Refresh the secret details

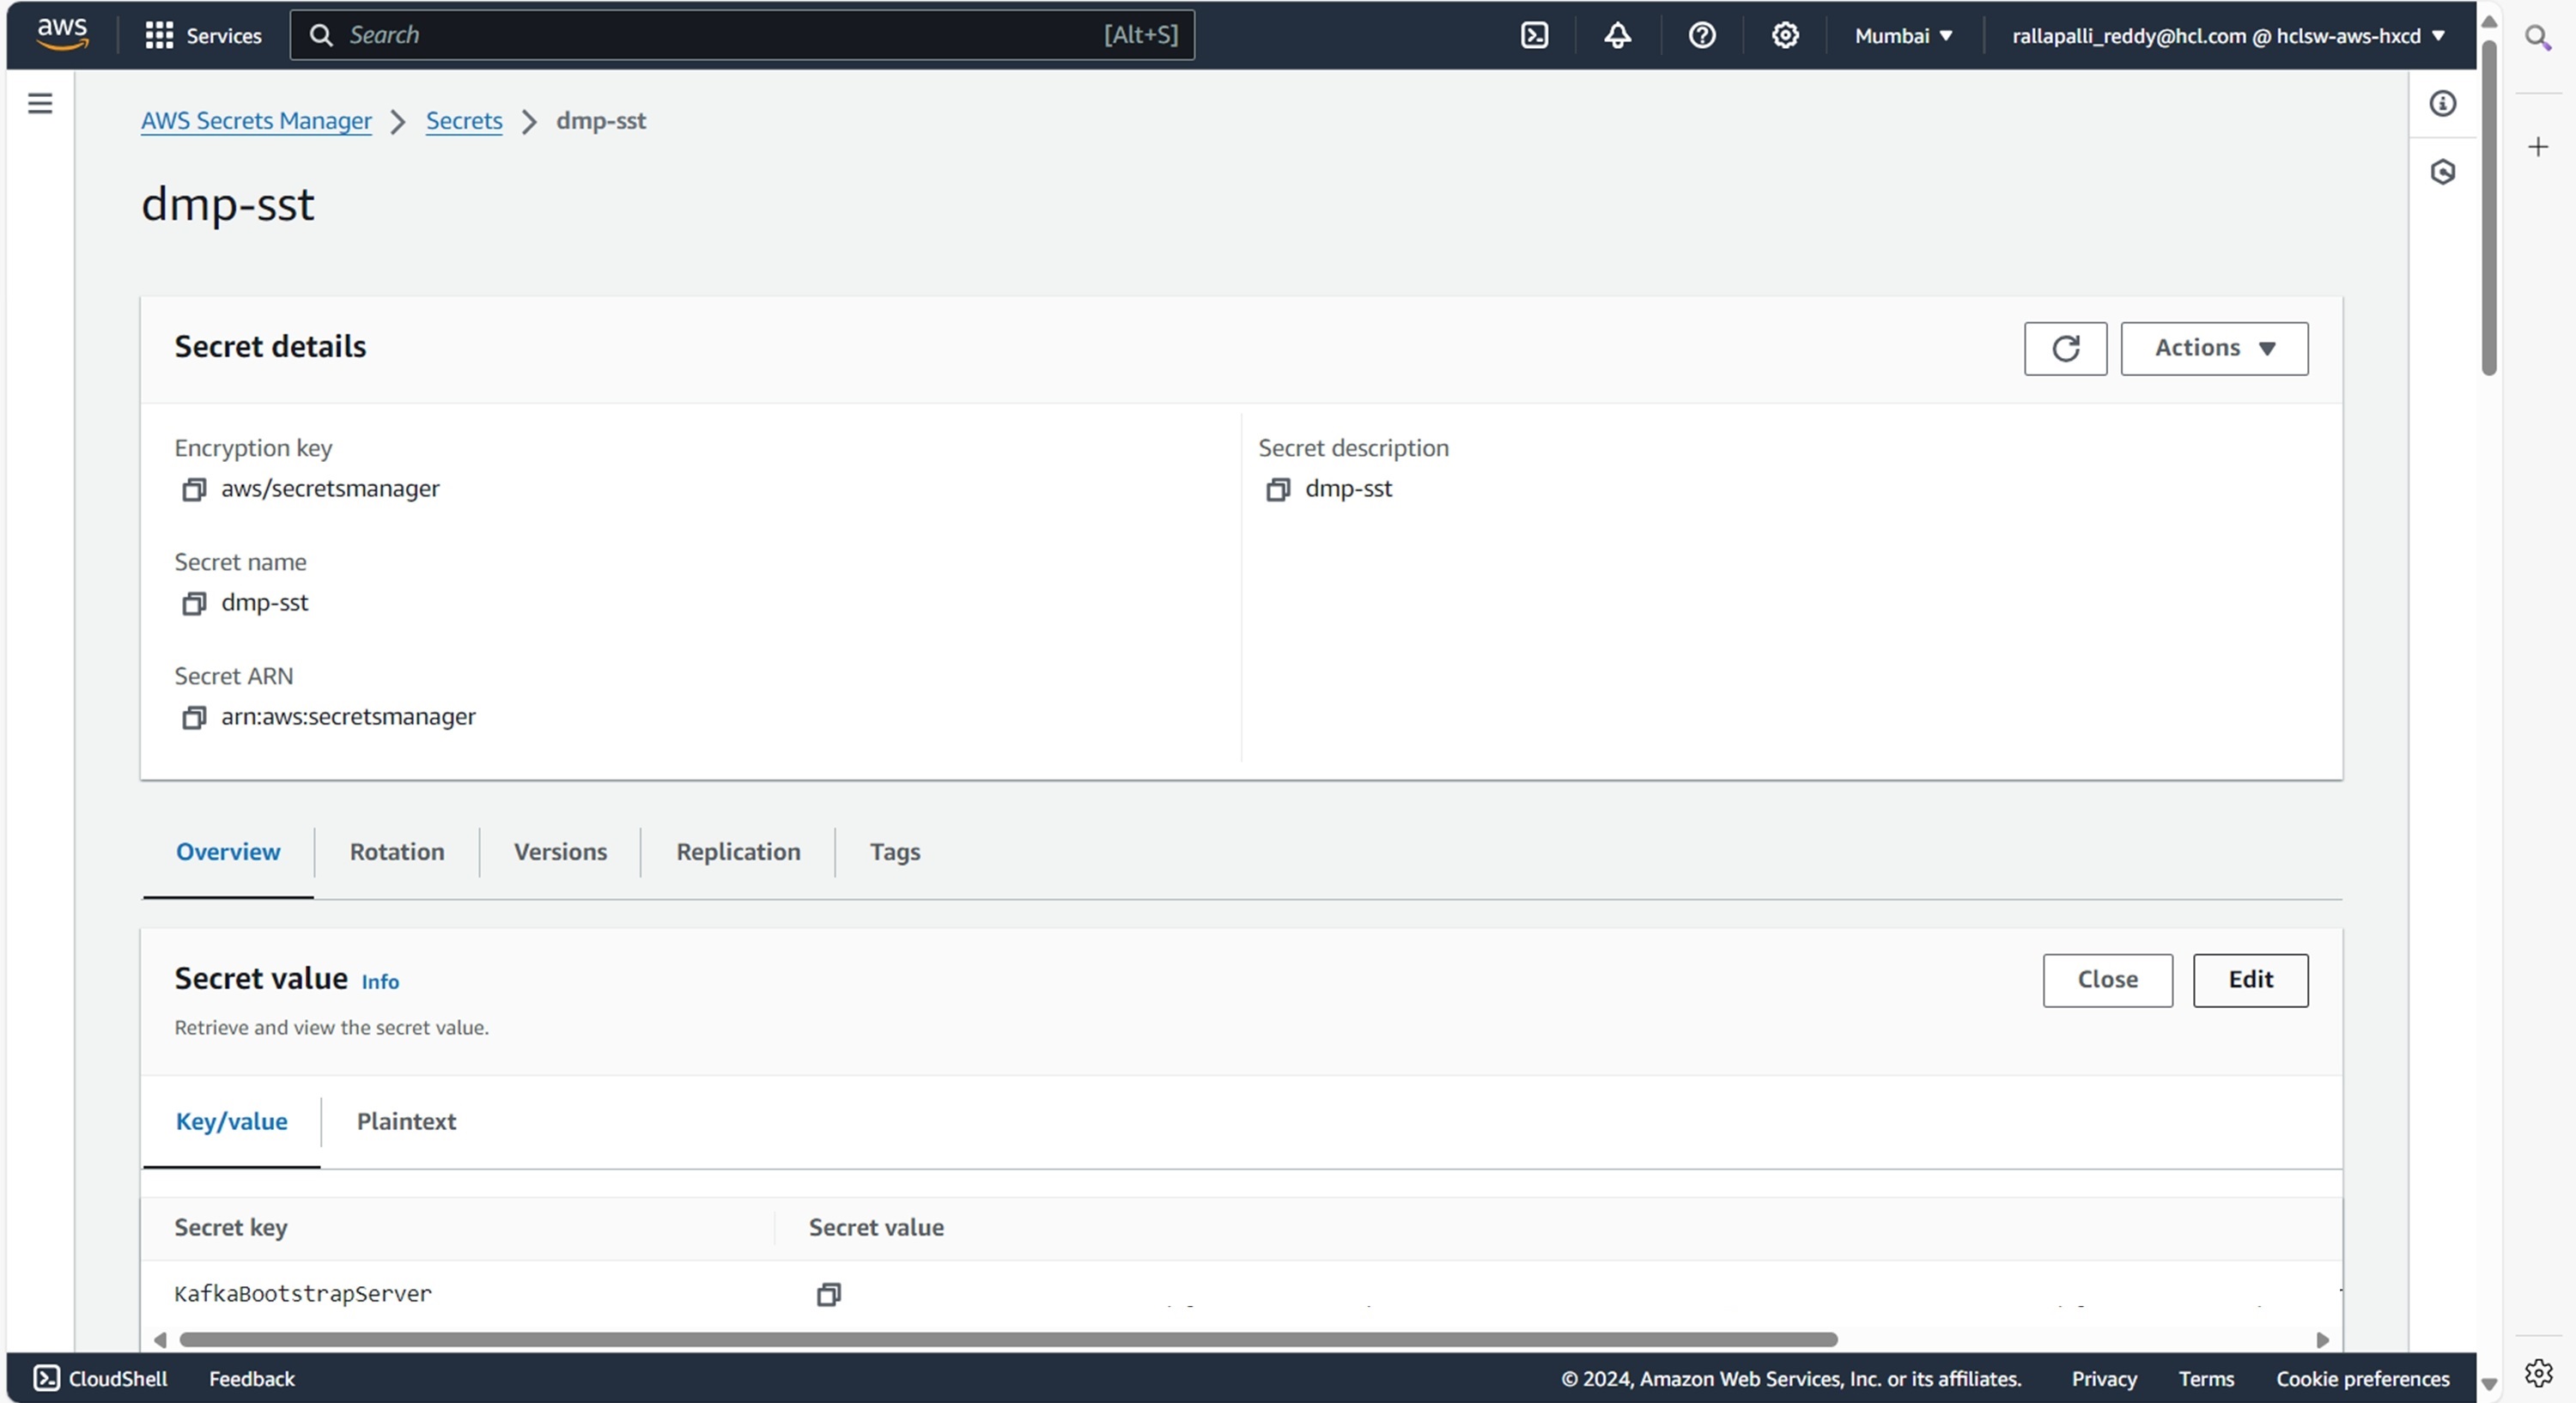pyautogui.click(x=2065, y=349)
